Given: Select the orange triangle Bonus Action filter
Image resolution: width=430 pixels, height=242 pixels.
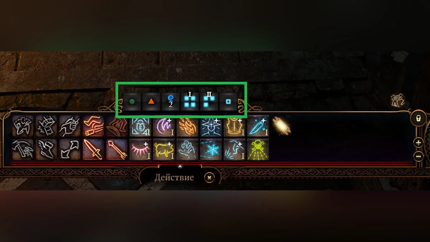Looking at the screenshot, I should [151, 102].
